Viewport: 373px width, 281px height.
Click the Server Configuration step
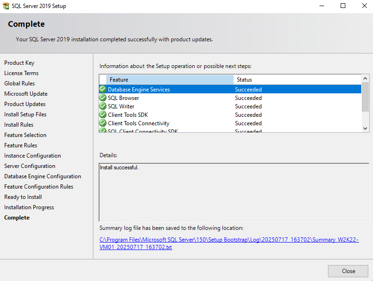click(x=30, y=166)
